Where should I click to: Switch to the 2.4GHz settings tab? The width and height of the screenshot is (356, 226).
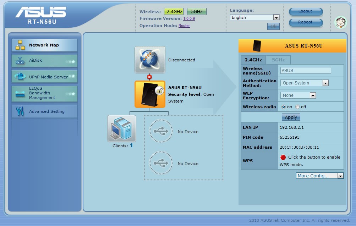(x=253, y=60)
